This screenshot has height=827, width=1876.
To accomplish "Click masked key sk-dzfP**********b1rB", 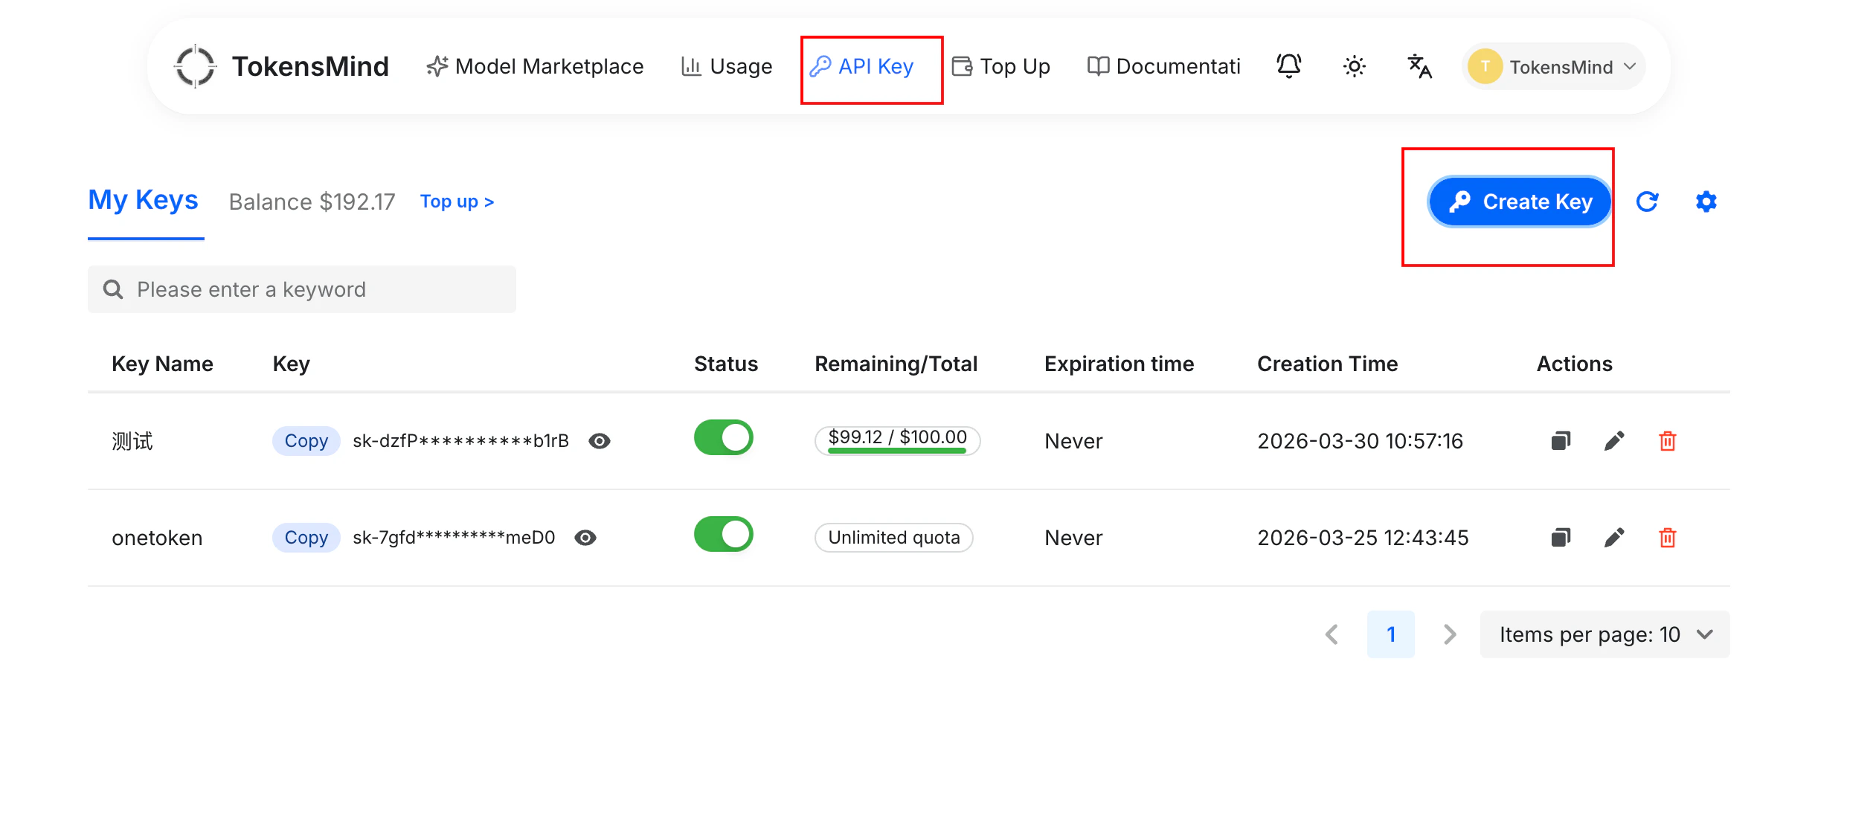I will [460, 441].
